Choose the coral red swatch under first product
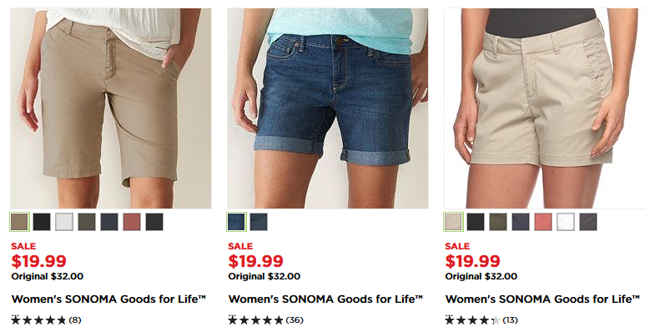Image resolution: width=645 pixels, height=332 pixels. (132, 222)
